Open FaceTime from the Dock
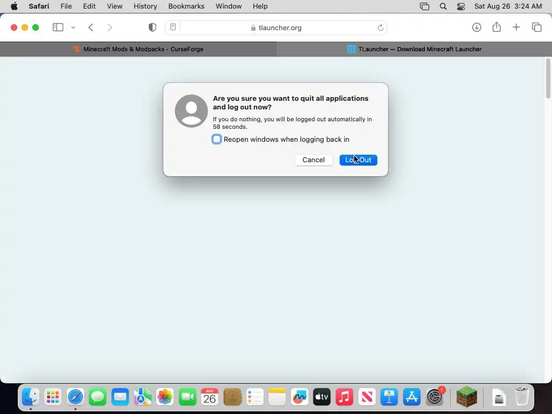 pyautogui.click(x=187, y=397)
